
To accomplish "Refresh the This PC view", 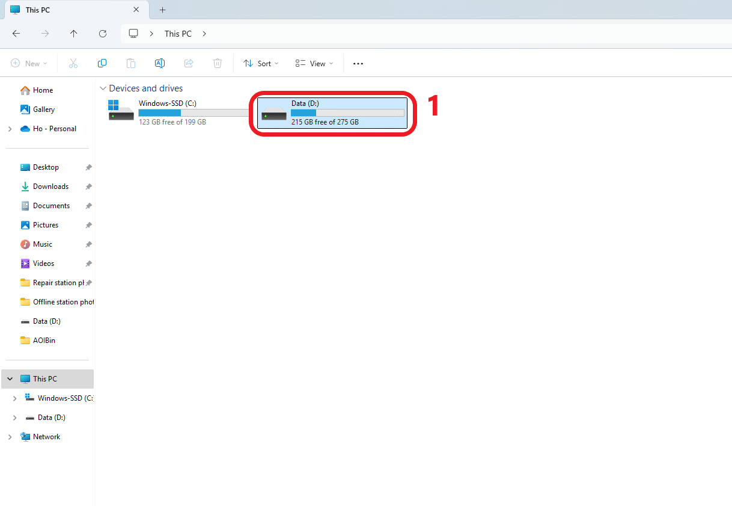I will [103, 34].
